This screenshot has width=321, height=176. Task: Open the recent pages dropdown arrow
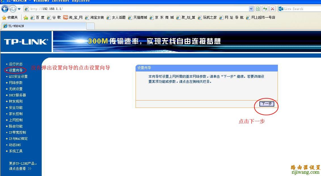tap(19, 9)
